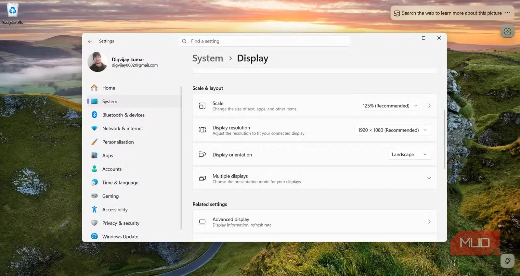Click the Home house icon
520x276 pixels.
coord(94,88)
